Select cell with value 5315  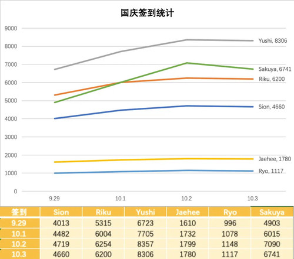[x=103, y=223]
